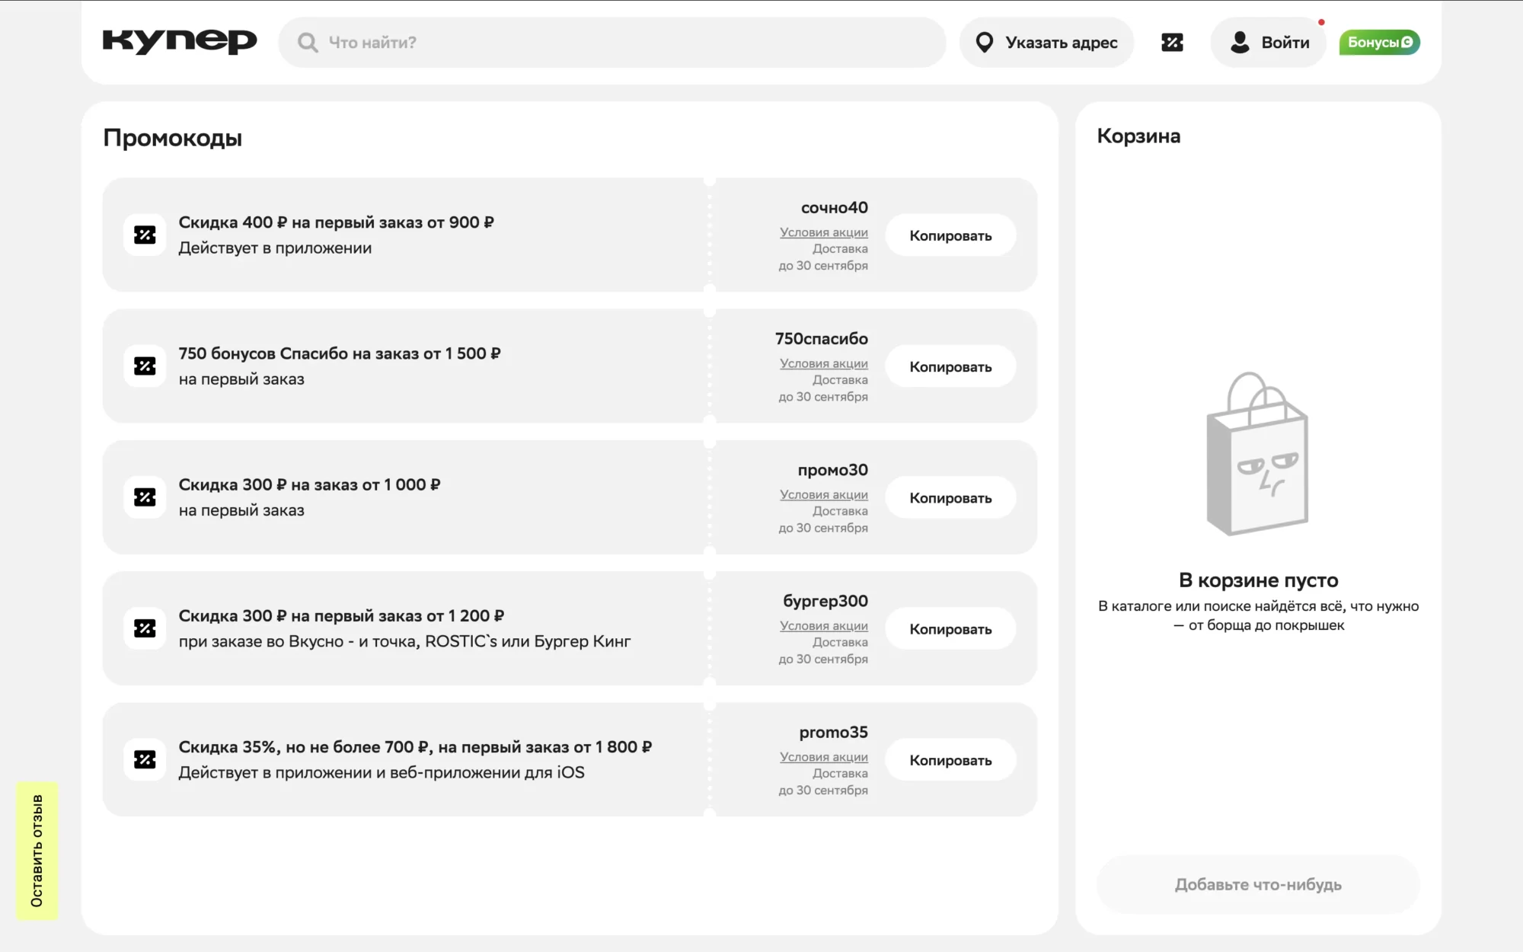Click 'Скидка 400 ₽ на первый заказ от 900 ₽'
Viewport: 1523px width, 952px height.
[x=336, y=222]
